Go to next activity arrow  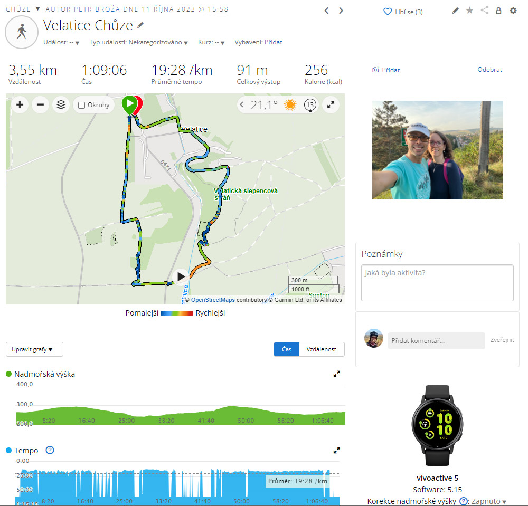click(341, 11)
